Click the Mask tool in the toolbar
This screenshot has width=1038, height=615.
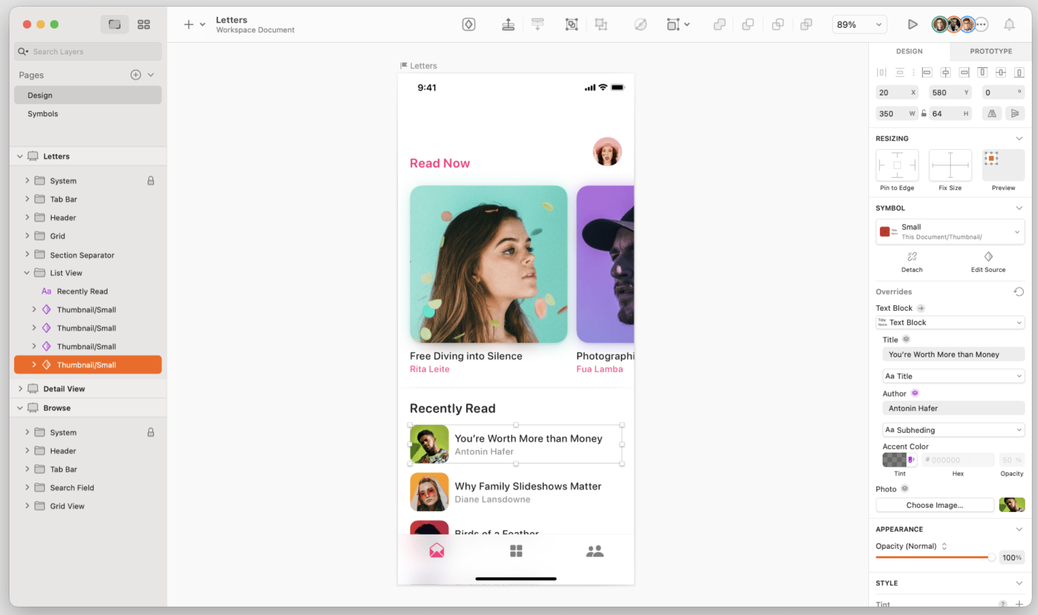pos(640,24)
